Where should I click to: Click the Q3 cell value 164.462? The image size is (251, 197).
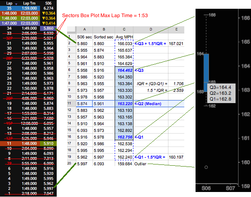[x=125, y=71]
